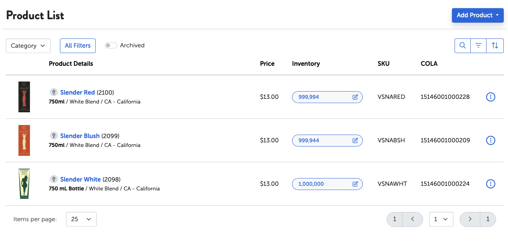Edit inventory for Slender Blush

click(355, 140)
